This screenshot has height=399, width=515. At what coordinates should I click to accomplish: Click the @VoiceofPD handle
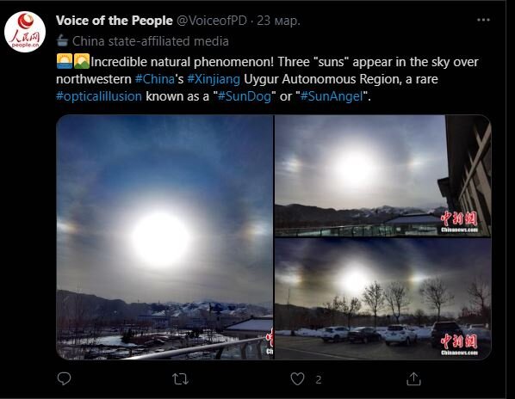click(x=212, y=21)
